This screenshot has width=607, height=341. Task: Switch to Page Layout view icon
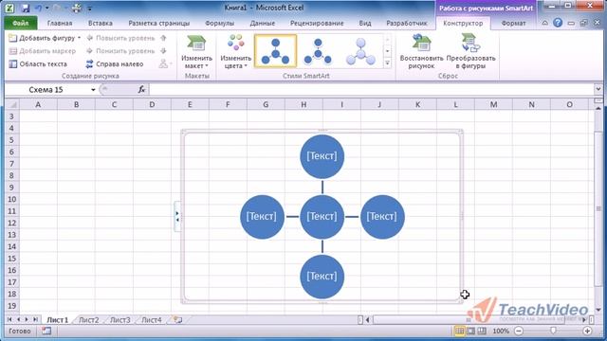coord(470,331)
